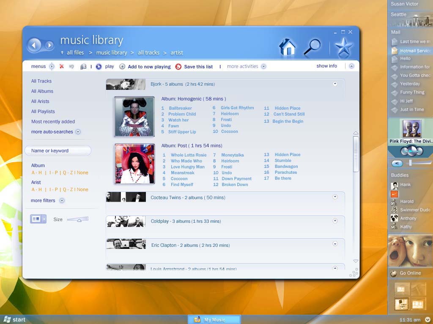Viewport: 433px width, 324px height.
Task: Click the red Save this list icon
Action: (x=178, y=67)
